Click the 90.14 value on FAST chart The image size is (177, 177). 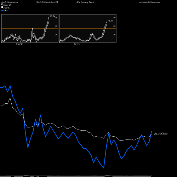(x=52, y=16)
